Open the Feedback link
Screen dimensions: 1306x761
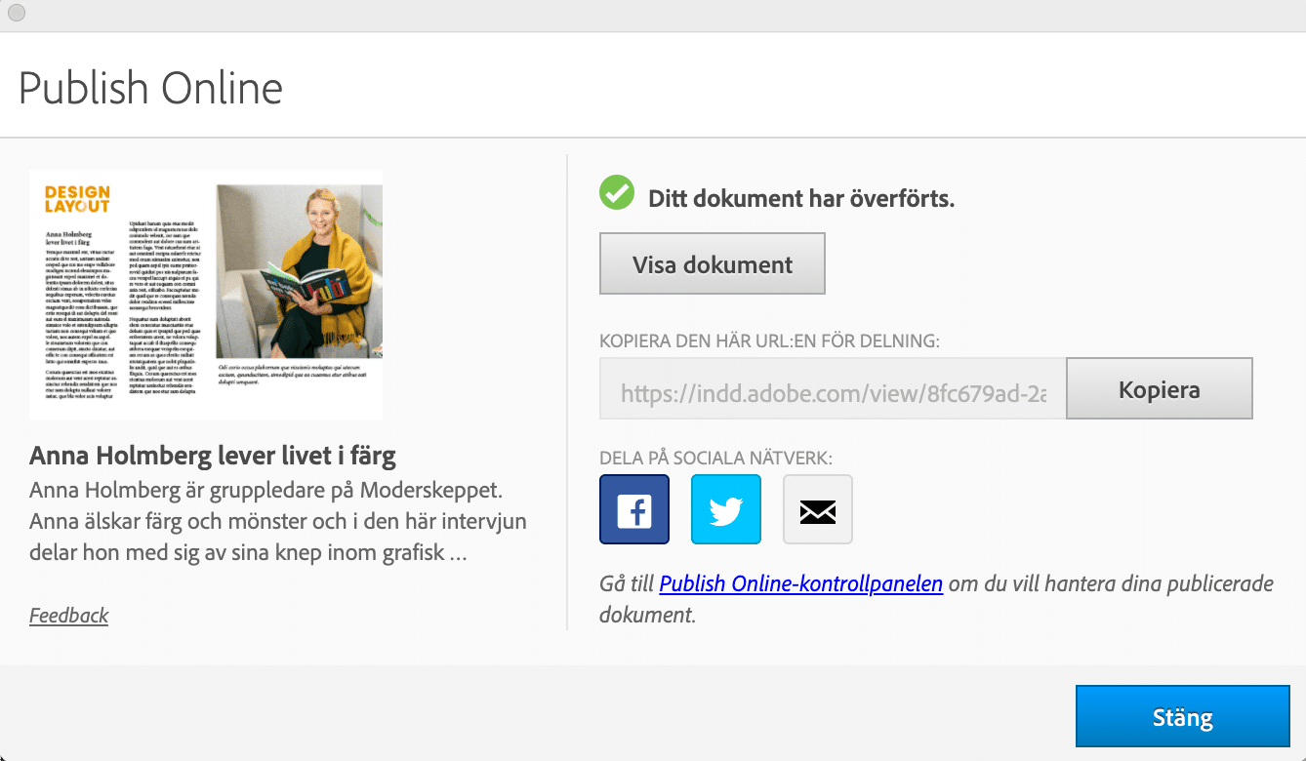pyautogui.click(x=68, y=615)
